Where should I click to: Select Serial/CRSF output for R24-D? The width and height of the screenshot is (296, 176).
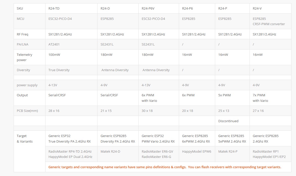(x=109, y=95)
